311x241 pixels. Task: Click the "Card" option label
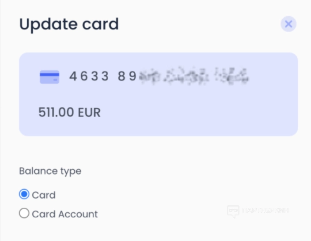44,195
